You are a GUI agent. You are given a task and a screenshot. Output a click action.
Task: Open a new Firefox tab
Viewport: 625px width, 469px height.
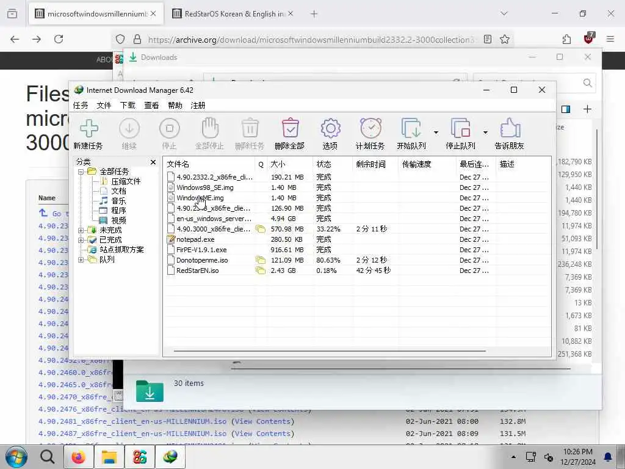(x=314, y=14)
